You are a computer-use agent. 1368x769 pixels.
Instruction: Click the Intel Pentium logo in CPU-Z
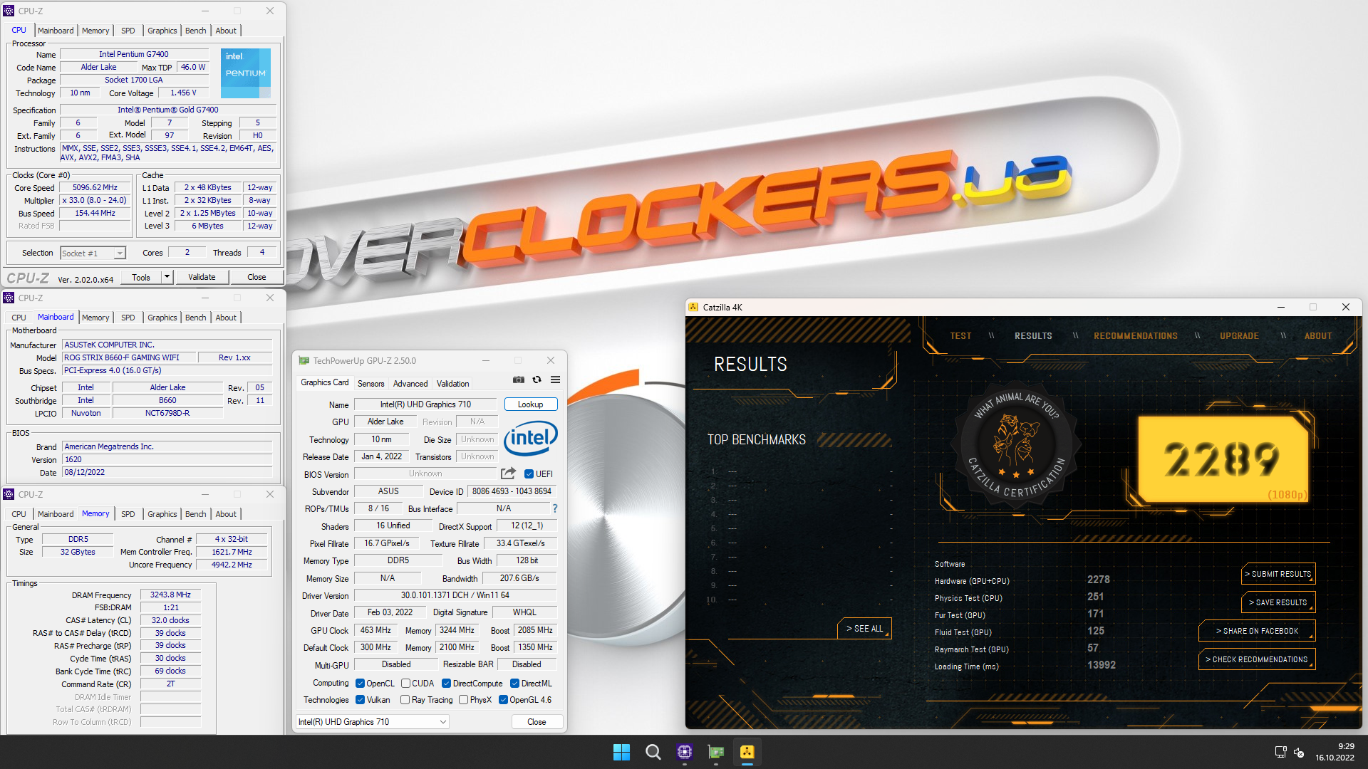click(x=246, y=73)
